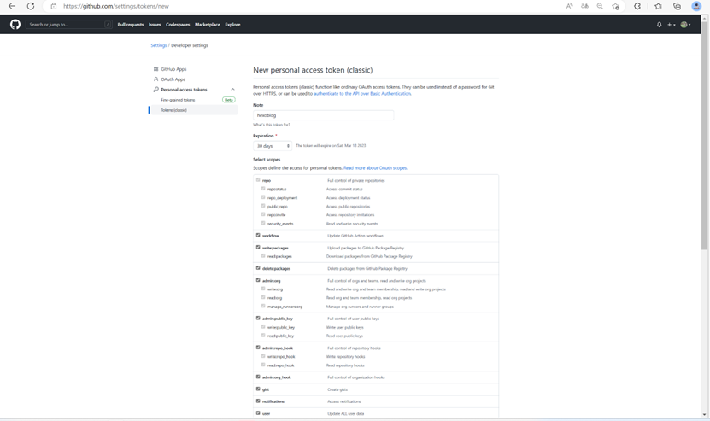Image resolution: width=710 pixels, height=421 pixels.
Task: Go to Marketplace in the top nav
Action: point(207,25)
